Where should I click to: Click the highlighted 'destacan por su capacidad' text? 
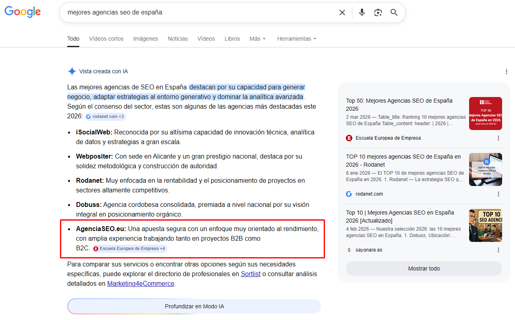(185, 92)
